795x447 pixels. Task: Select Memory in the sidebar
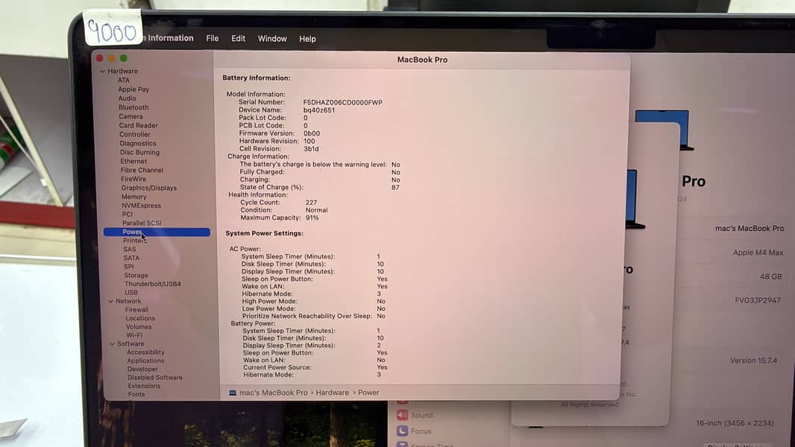pos(133,197)
